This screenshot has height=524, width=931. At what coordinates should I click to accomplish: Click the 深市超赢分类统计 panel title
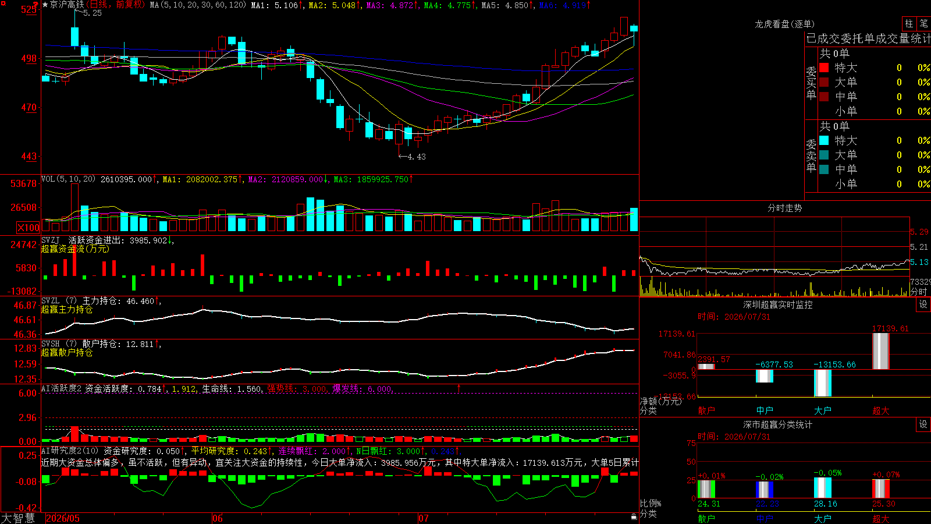coord(778,424)
